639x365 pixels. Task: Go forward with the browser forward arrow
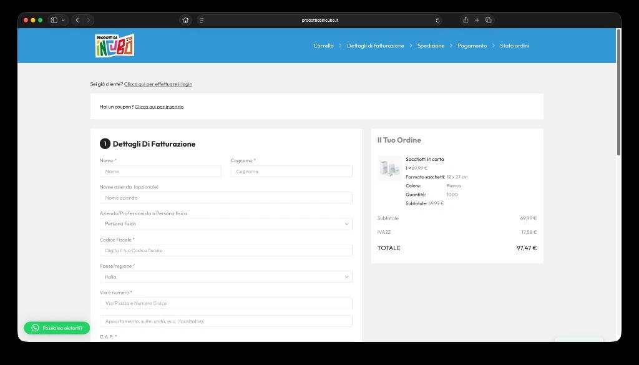click(89, 20)
